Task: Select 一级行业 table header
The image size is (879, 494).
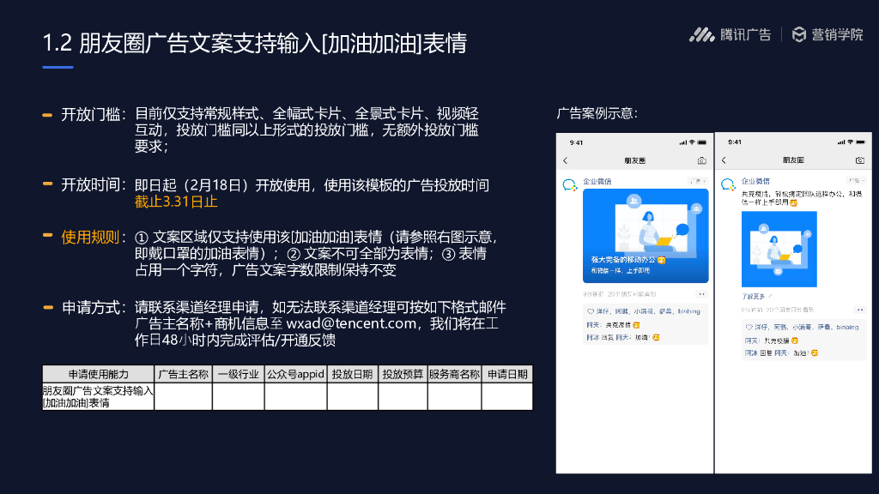Action: coord(239,374)
